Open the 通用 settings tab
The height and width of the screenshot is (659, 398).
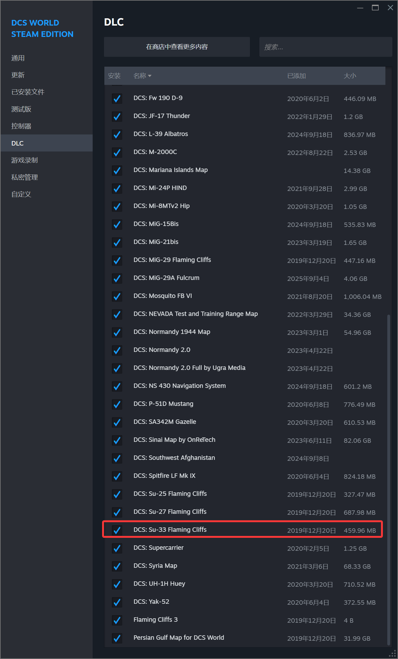[x=18, y=58]
